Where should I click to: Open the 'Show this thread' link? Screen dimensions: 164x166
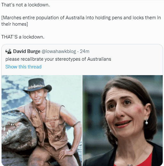[23, 67]
